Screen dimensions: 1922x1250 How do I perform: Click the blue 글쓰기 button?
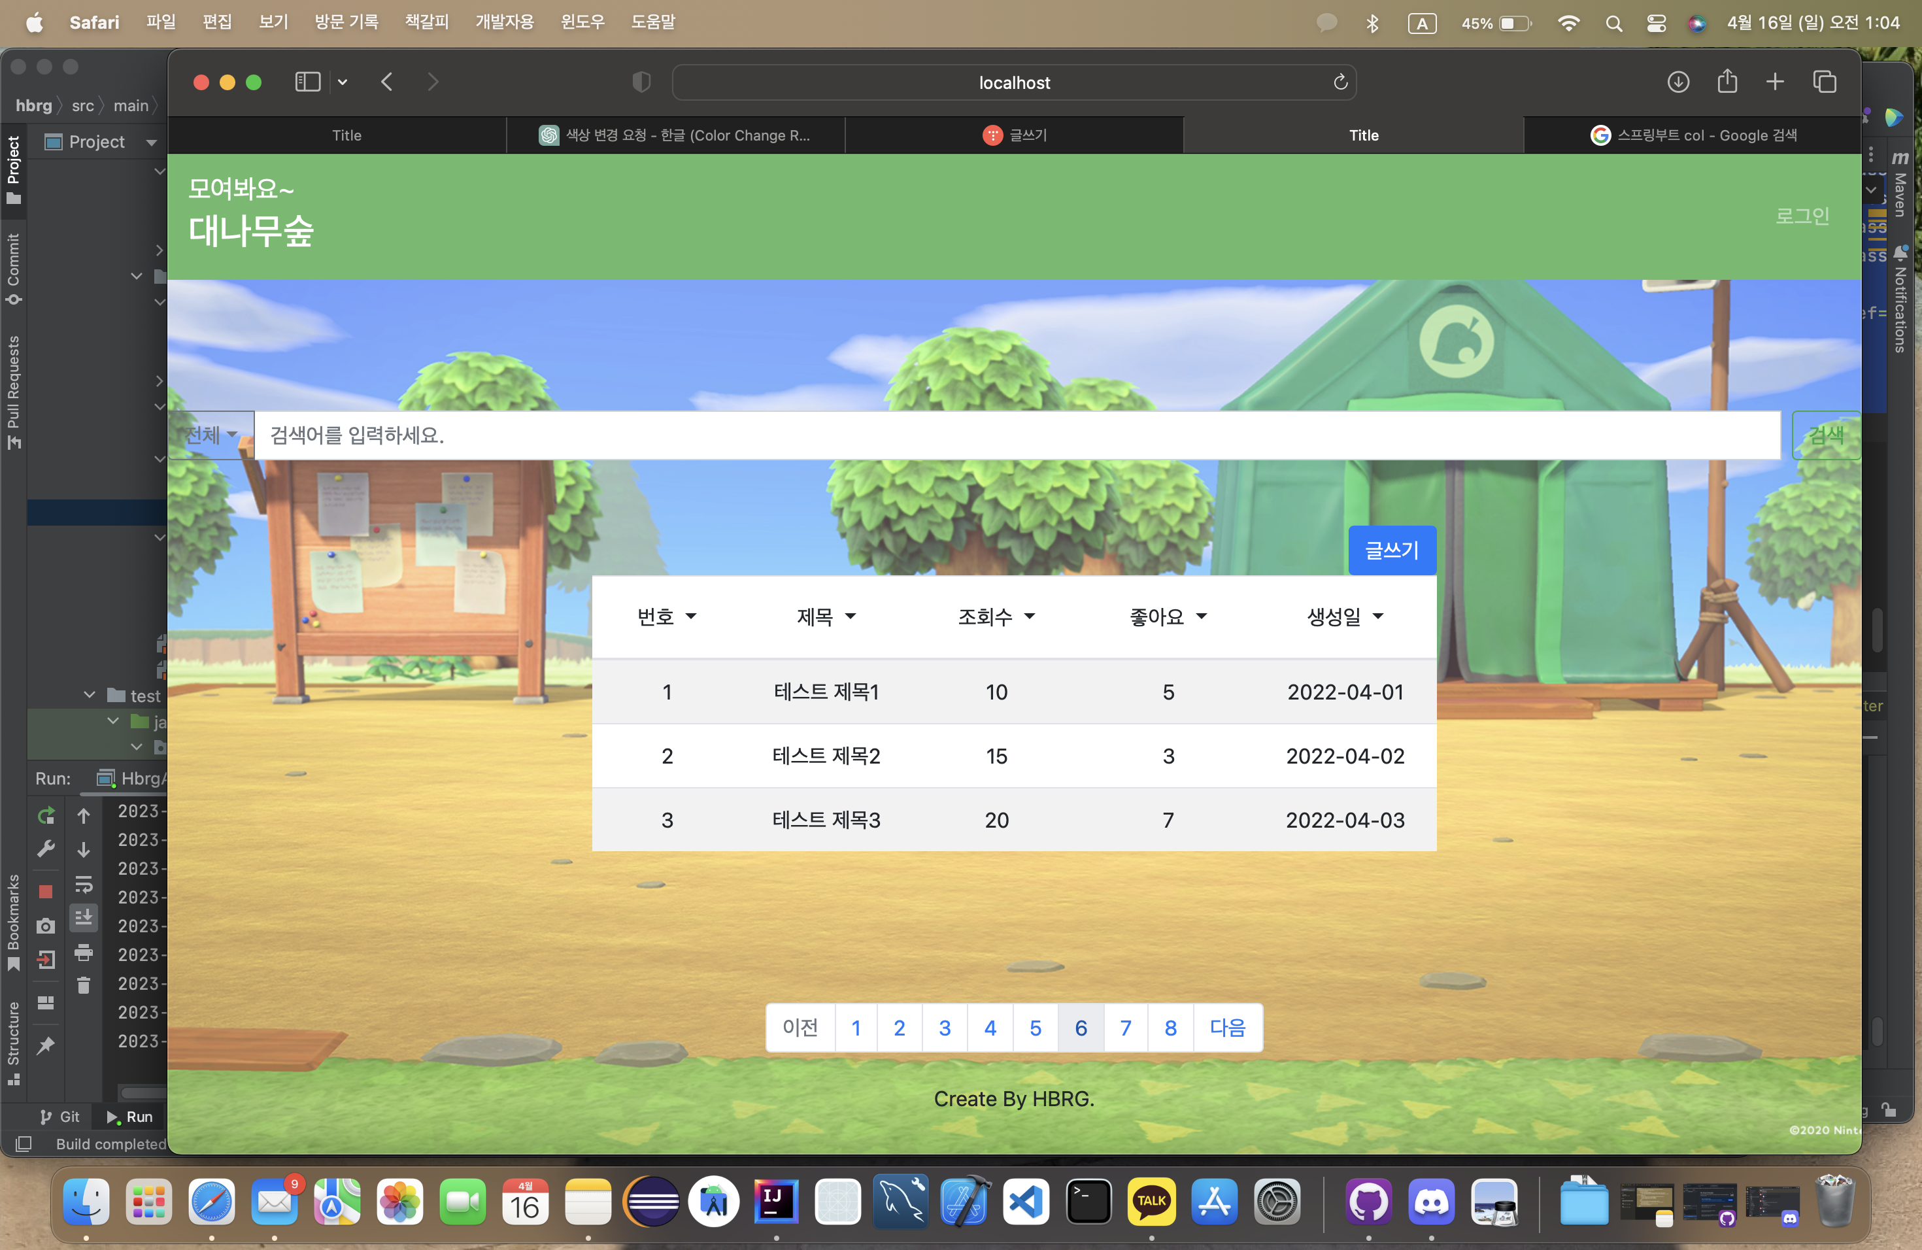1391,550
